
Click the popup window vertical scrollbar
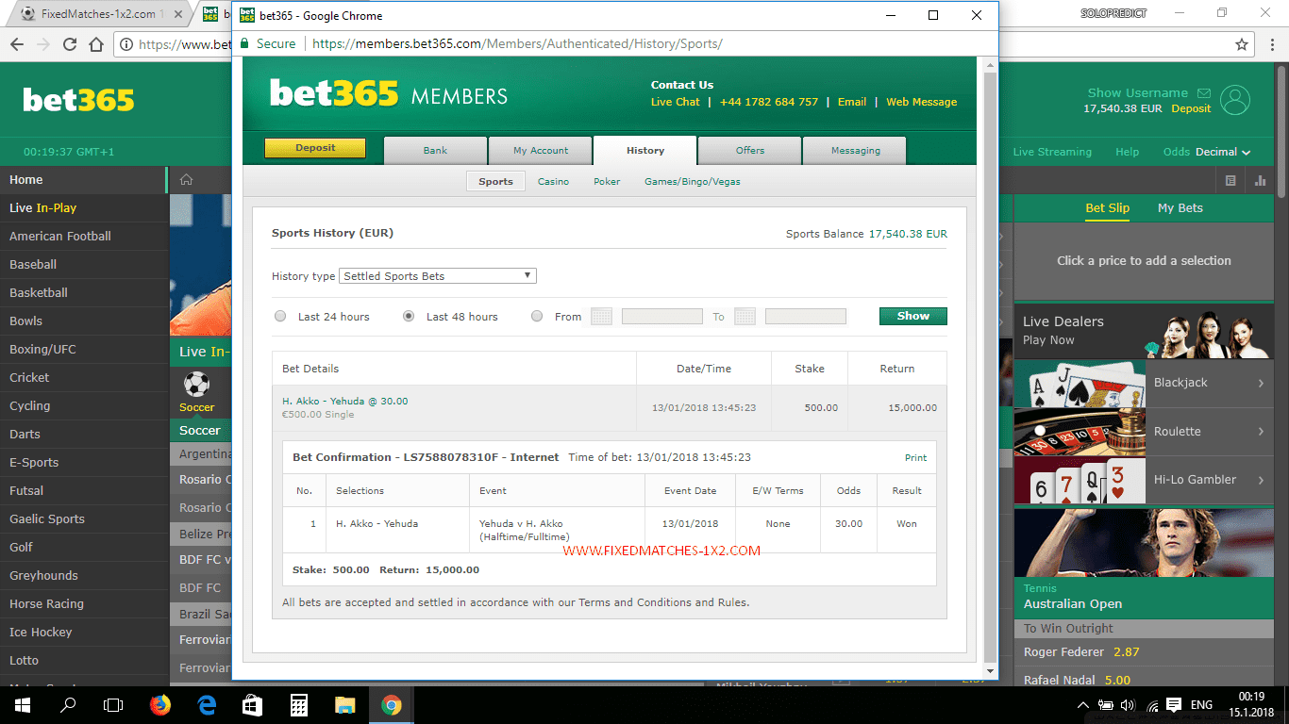coord(990,367)
